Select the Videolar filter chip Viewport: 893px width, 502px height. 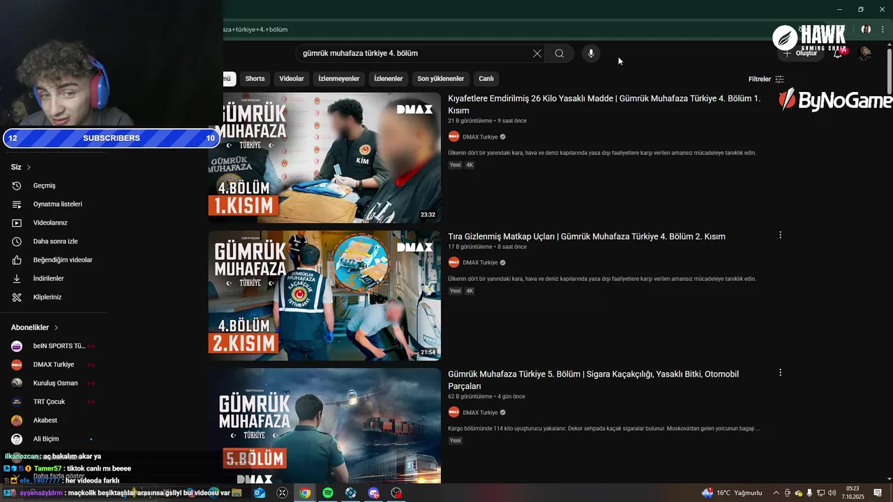pos(292,79)
